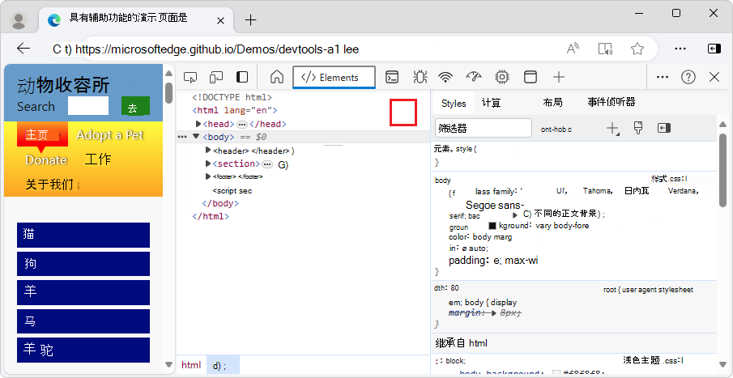Expand the header element node

tap(208, 150)
